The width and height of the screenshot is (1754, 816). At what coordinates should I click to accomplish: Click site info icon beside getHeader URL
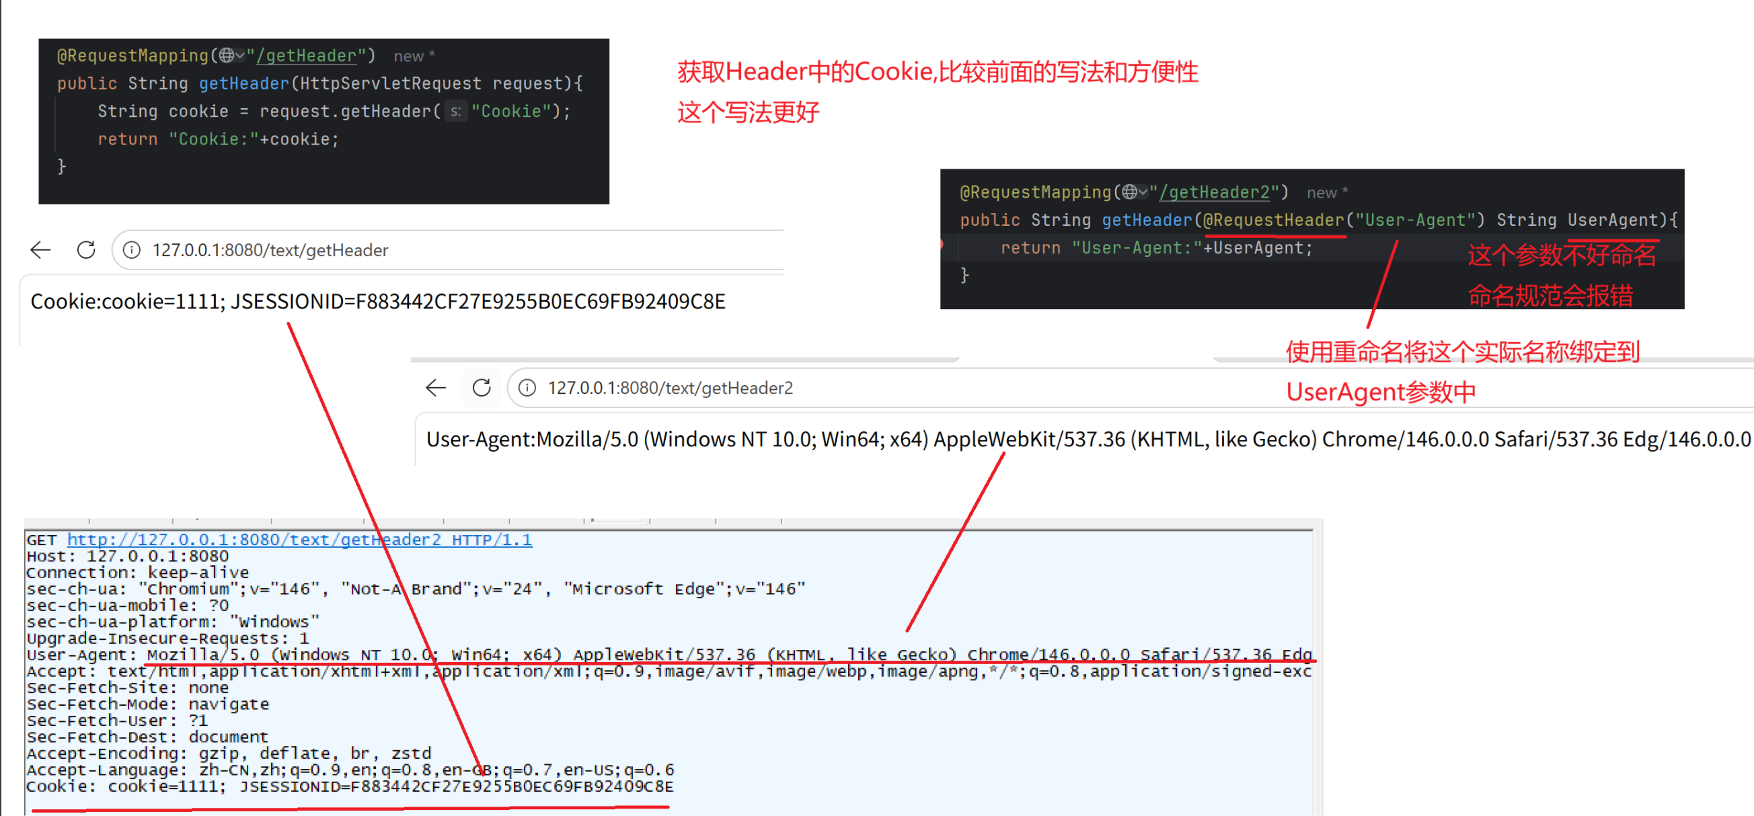coord(131,251)
